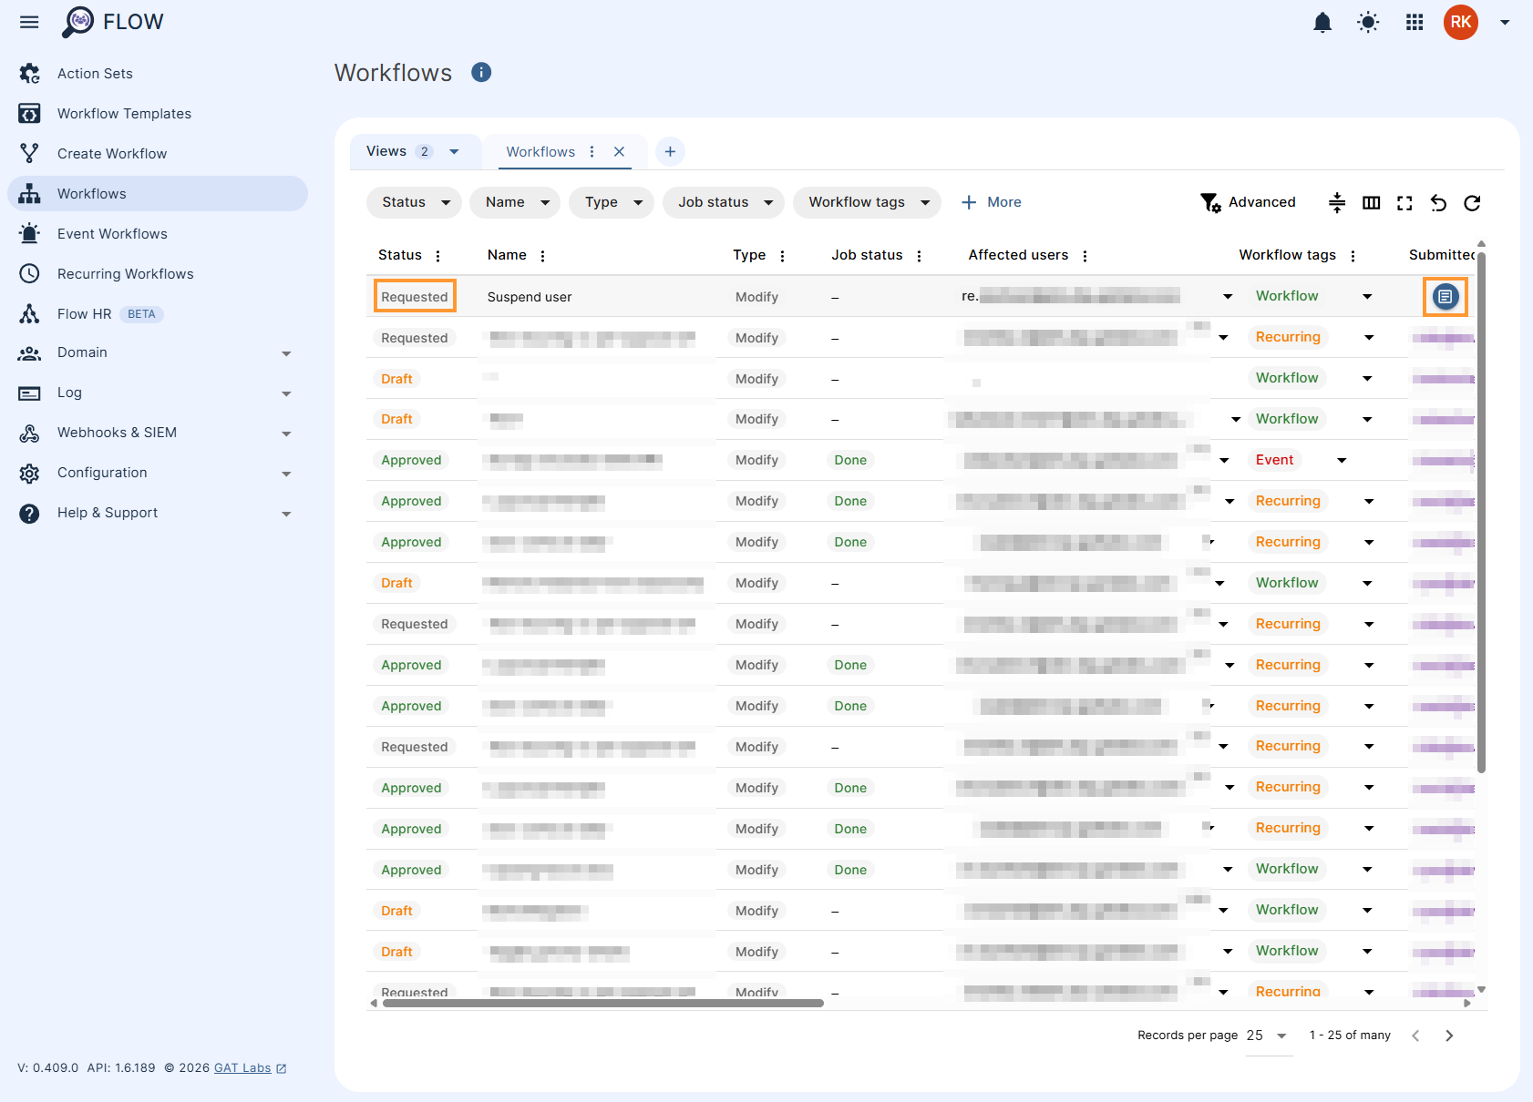Open column settings with the columns icon
Viewport: 1533px width, 1102px height.
pyautogui.click(x=1372, y=203)
